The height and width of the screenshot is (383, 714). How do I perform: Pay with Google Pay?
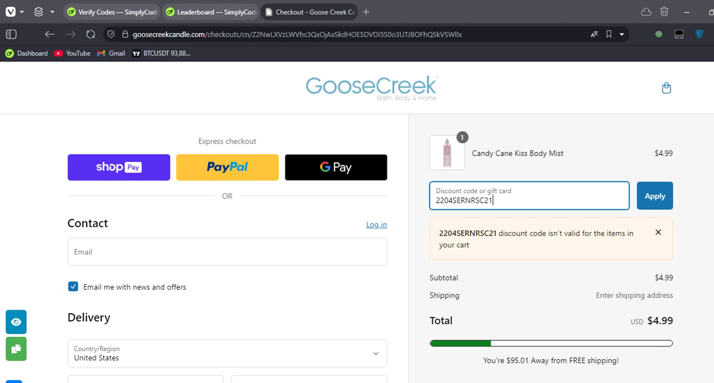pyautogui.click(x=336, y=167)
